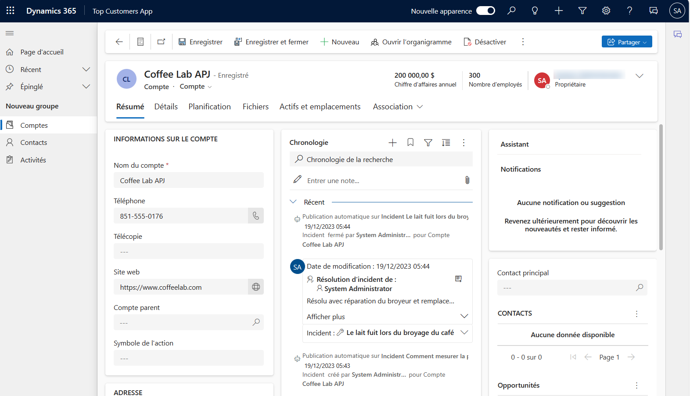
Task: Open record in new window icon
Action: coord(161,42)
